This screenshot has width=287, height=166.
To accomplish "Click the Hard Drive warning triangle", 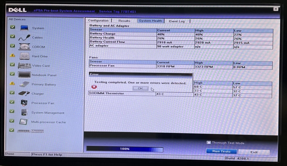I will coord(12,55).
